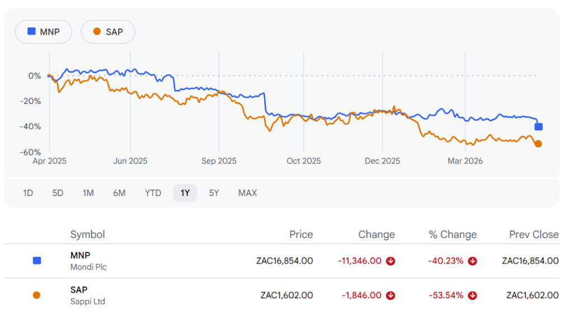573x315 pixels.
Task: Choose the 1M time range tab
Action: pos(88,193)
